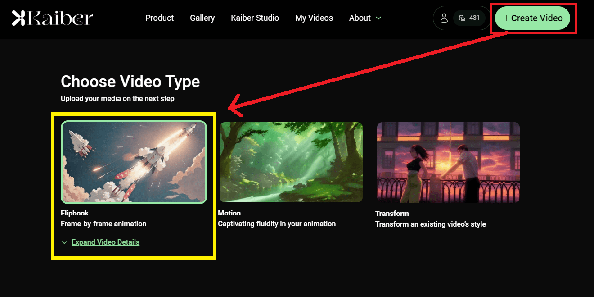Click the Motion video type label

coord(229,213)
